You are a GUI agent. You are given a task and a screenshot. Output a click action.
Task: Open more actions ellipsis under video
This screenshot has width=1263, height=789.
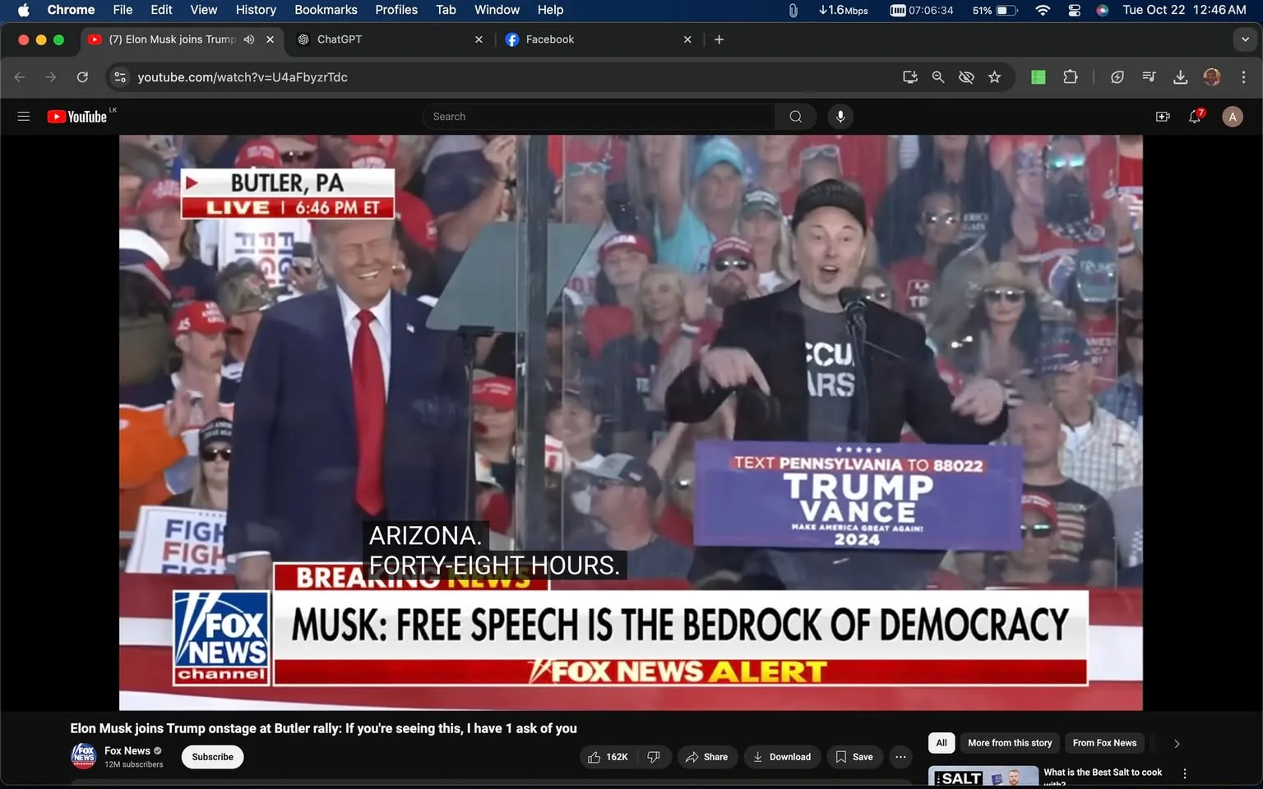[x=901, y=757]
